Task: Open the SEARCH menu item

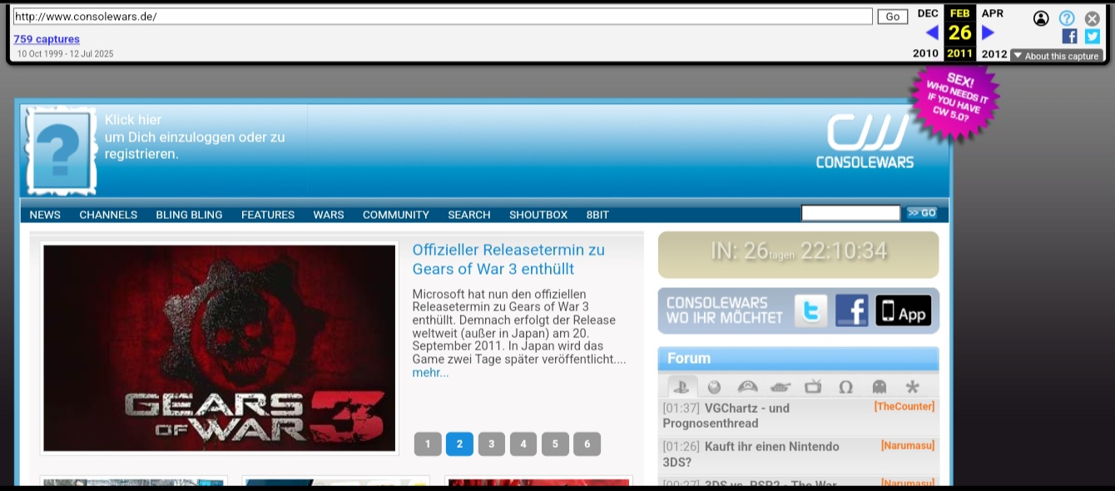Action: click(469, 215)
